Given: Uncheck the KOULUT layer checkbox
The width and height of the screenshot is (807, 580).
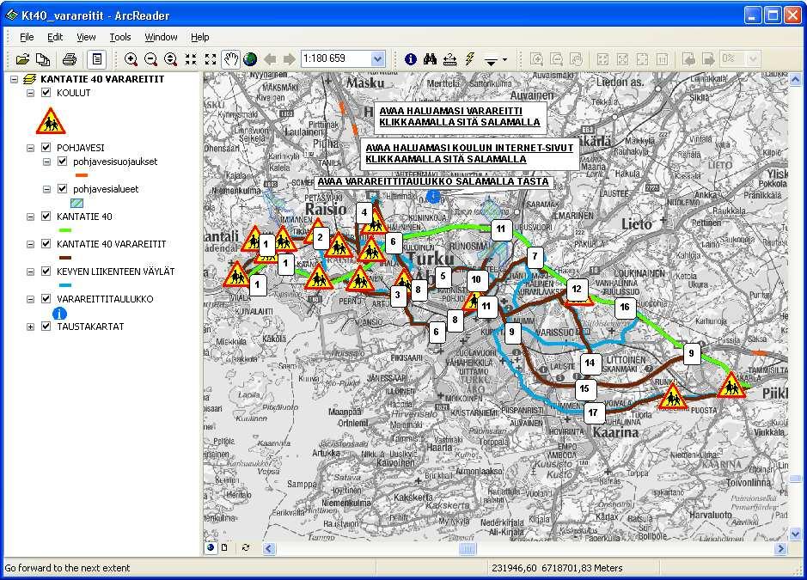Looking at the screenshot, I should click(46, 93).
